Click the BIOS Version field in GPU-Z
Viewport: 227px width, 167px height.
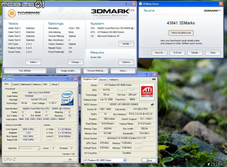coord(124,104)
